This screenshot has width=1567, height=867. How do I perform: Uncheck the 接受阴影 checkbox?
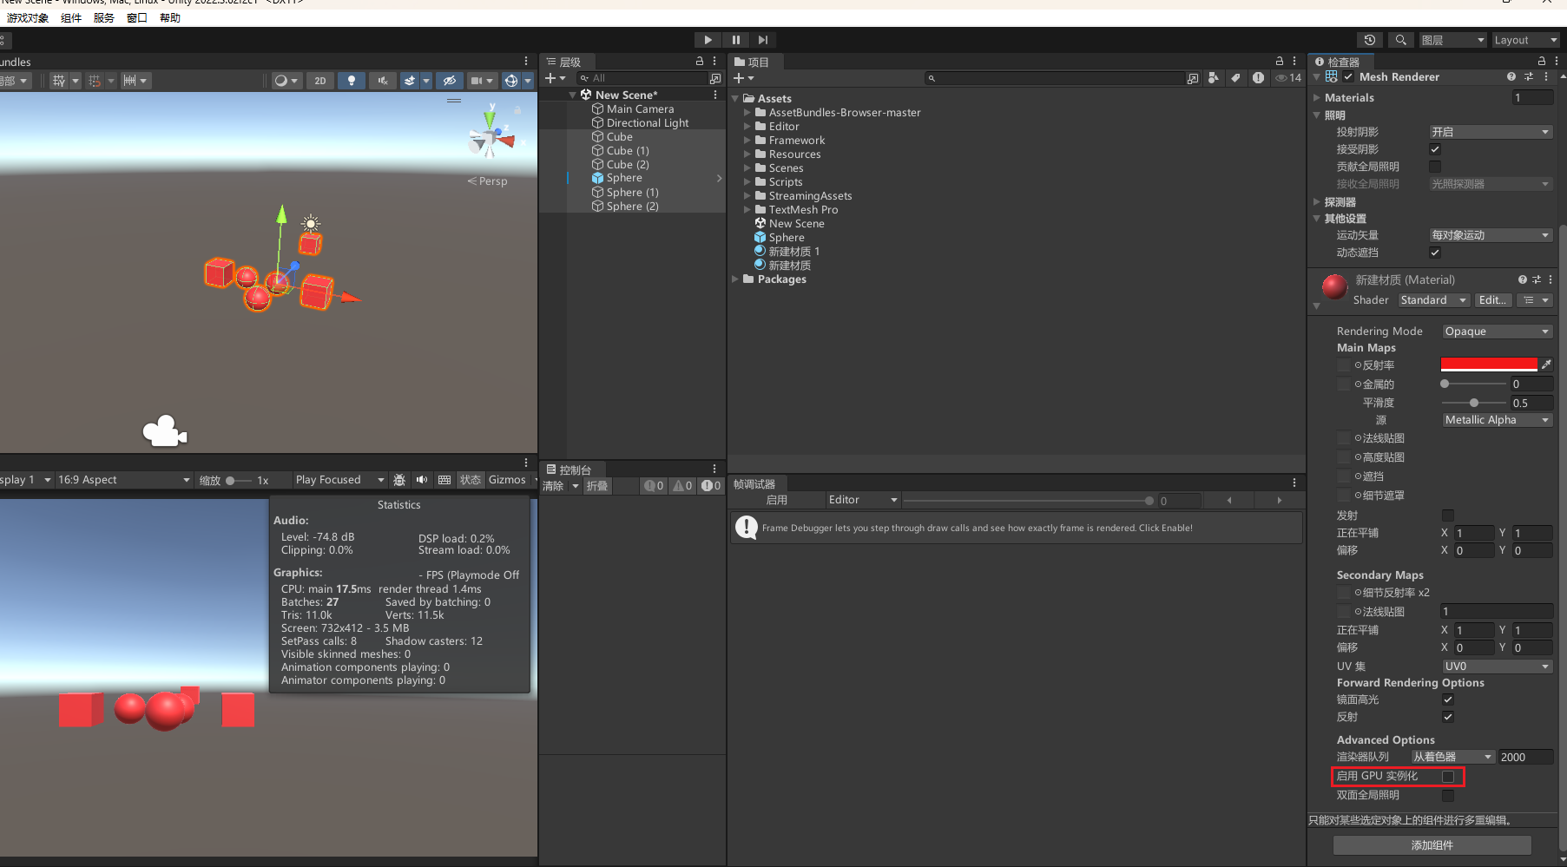[x=1435, y=149]
